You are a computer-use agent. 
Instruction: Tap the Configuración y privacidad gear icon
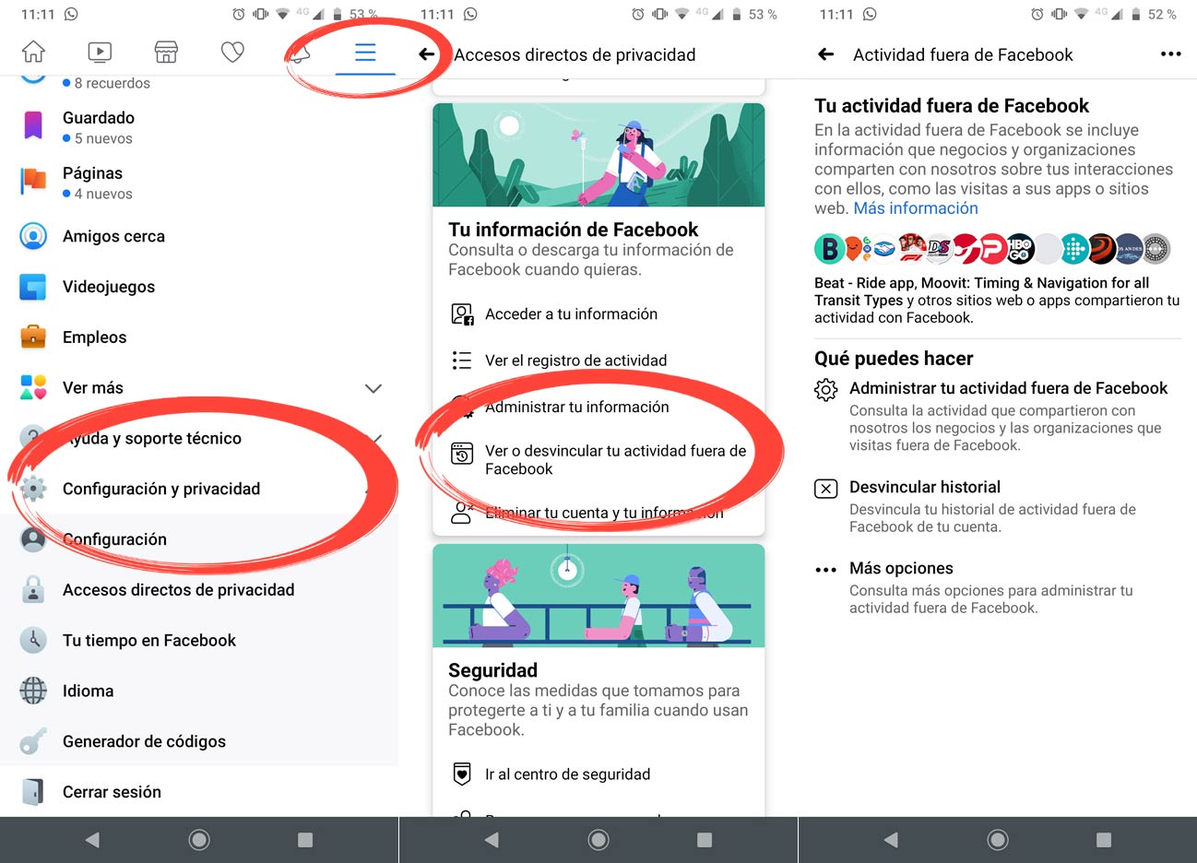33,489
